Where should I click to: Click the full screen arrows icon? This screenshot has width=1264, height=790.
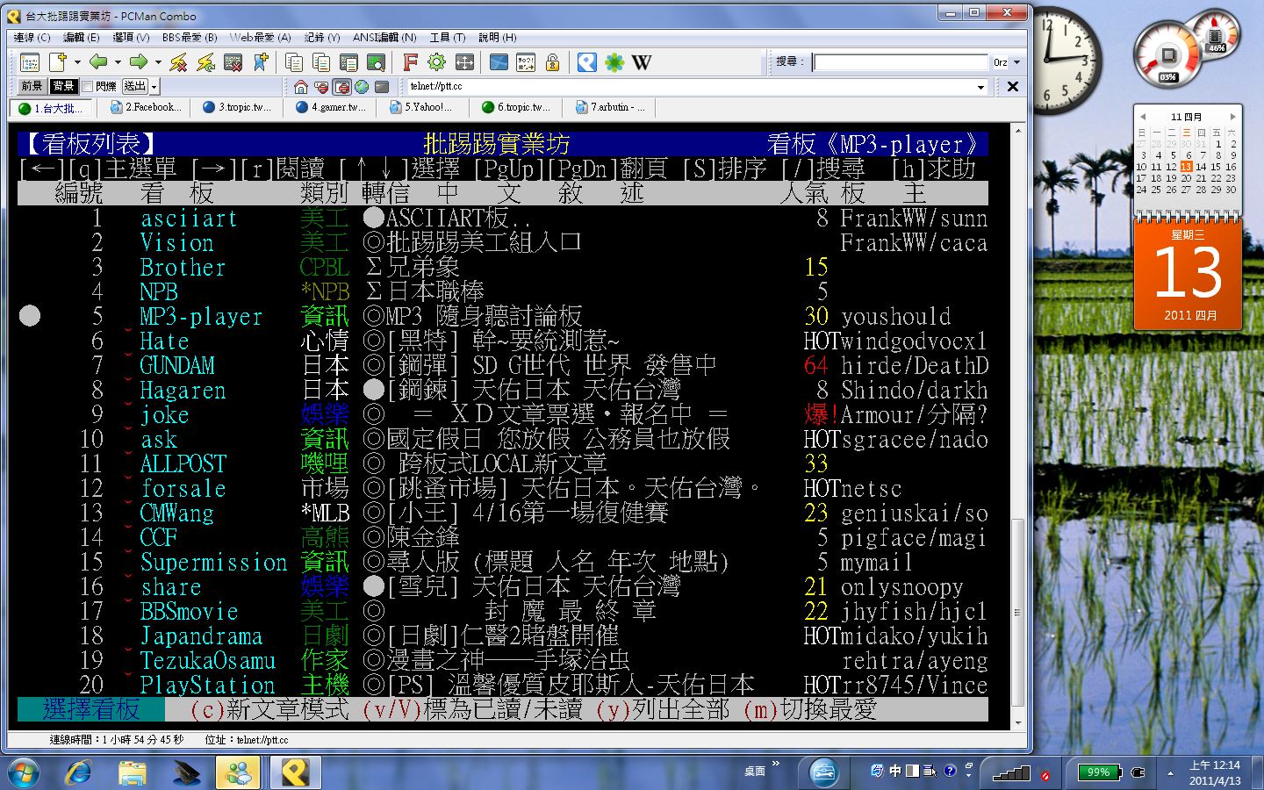coord(464,62)
